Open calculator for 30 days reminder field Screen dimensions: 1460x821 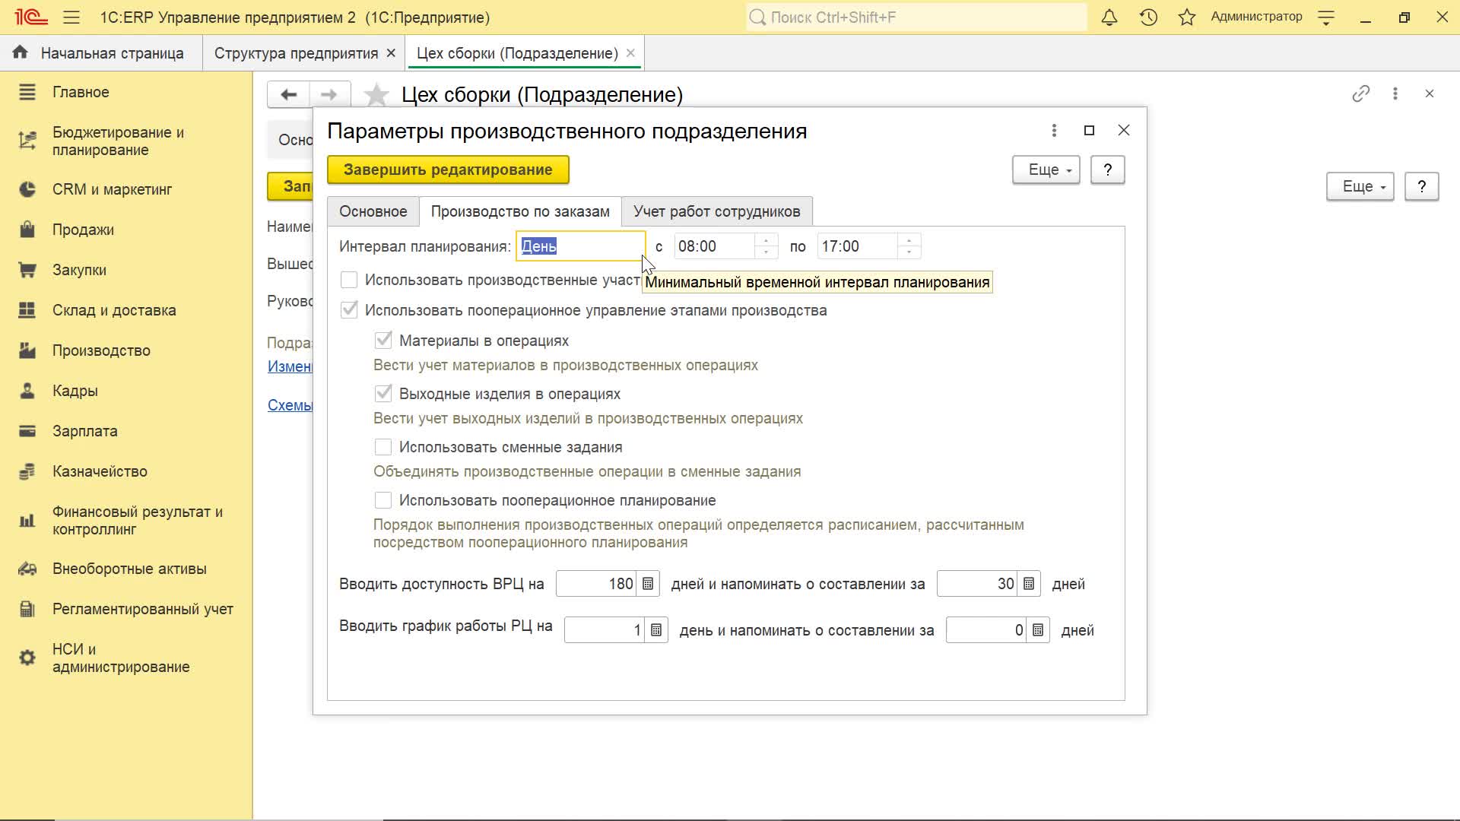[x=1029, y=584]
